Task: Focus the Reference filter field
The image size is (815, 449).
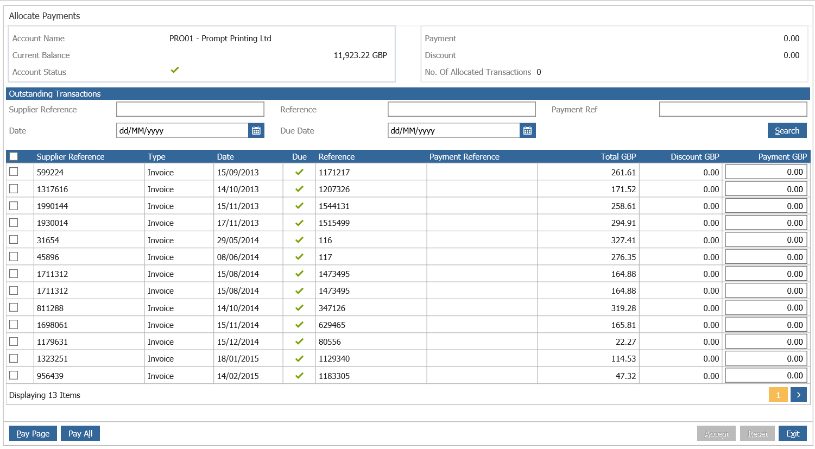Action: point(462,109)
